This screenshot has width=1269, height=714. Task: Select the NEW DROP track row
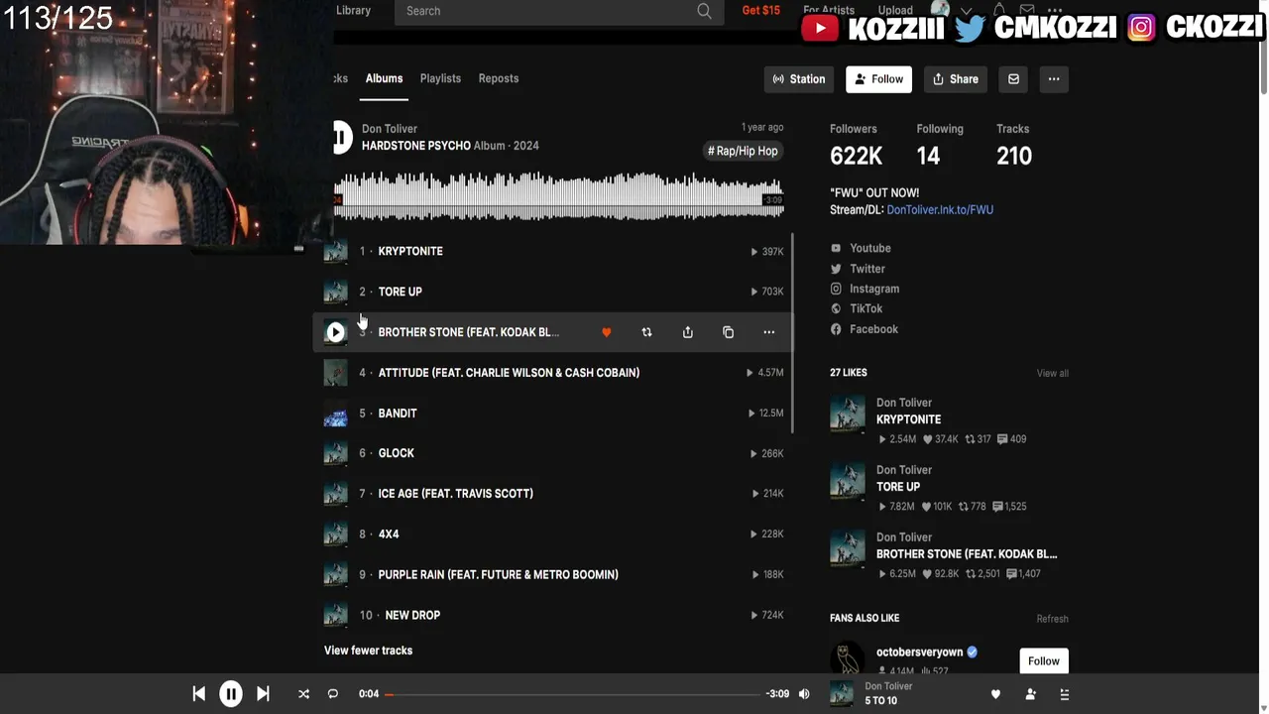coord(553,615)
